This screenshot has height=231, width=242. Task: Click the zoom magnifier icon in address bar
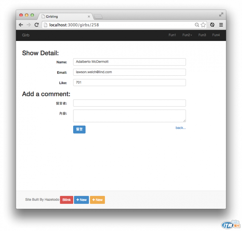click(x=197, y=25)
